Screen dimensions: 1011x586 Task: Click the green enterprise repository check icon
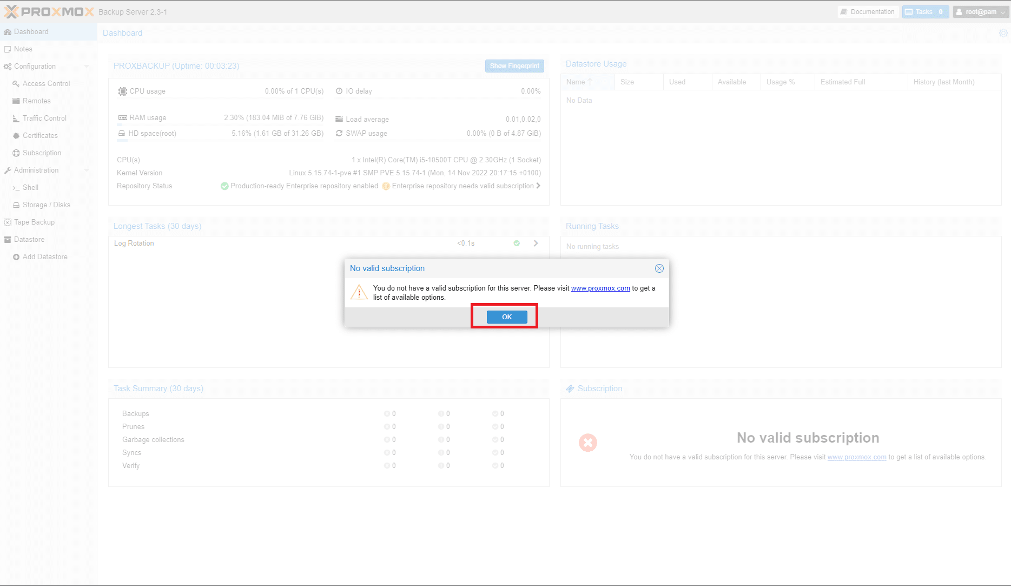(224, 186)
